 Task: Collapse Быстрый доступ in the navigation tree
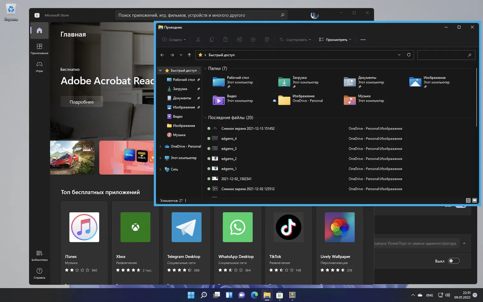pos(160,71)
